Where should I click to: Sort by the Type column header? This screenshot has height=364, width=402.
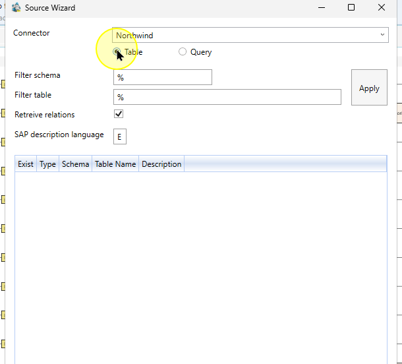tap(47, 164)
